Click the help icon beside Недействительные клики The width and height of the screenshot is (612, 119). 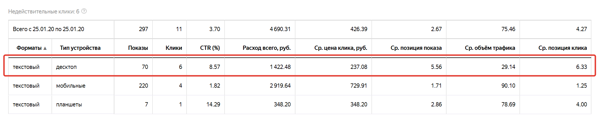pos(84,11)
